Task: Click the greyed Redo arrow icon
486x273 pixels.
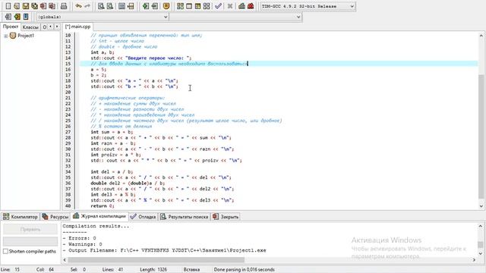Action: pyautogui.click(x=87, y=6)
